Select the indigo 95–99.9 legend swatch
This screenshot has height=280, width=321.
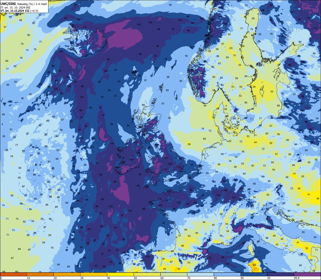tap(281, 274)
